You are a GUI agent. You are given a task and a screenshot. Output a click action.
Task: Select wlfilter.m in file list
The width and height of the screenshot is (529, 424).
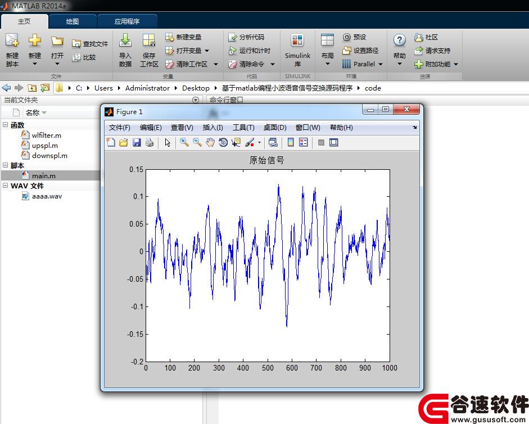pyautogui.click(x=47, y=136)
